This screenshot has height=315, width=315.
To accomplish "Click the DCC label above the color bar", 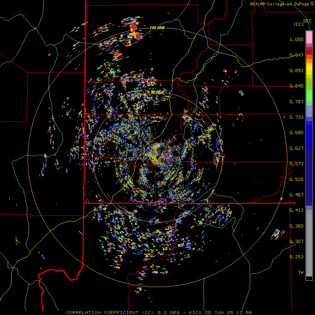I will (x=307, y=21).
